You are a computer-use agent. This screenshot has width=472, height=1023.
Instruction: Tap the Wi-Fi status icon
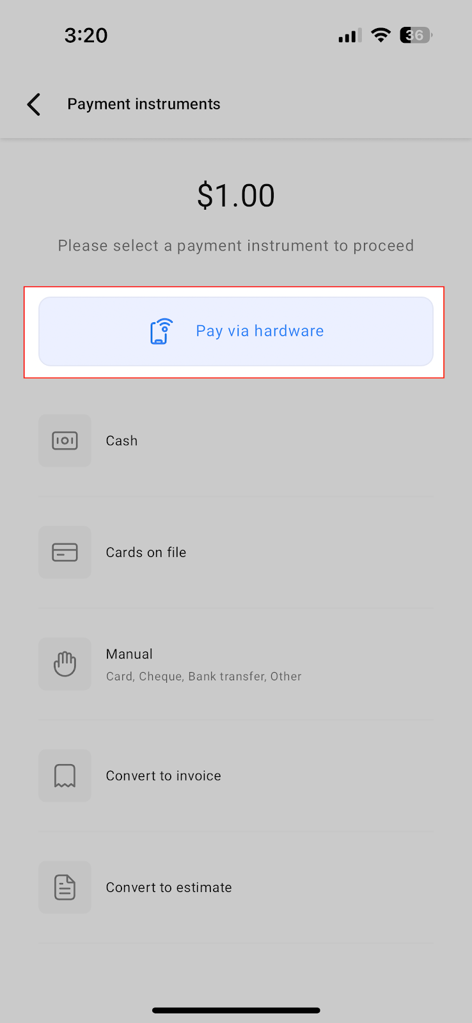tap(381, 35)
